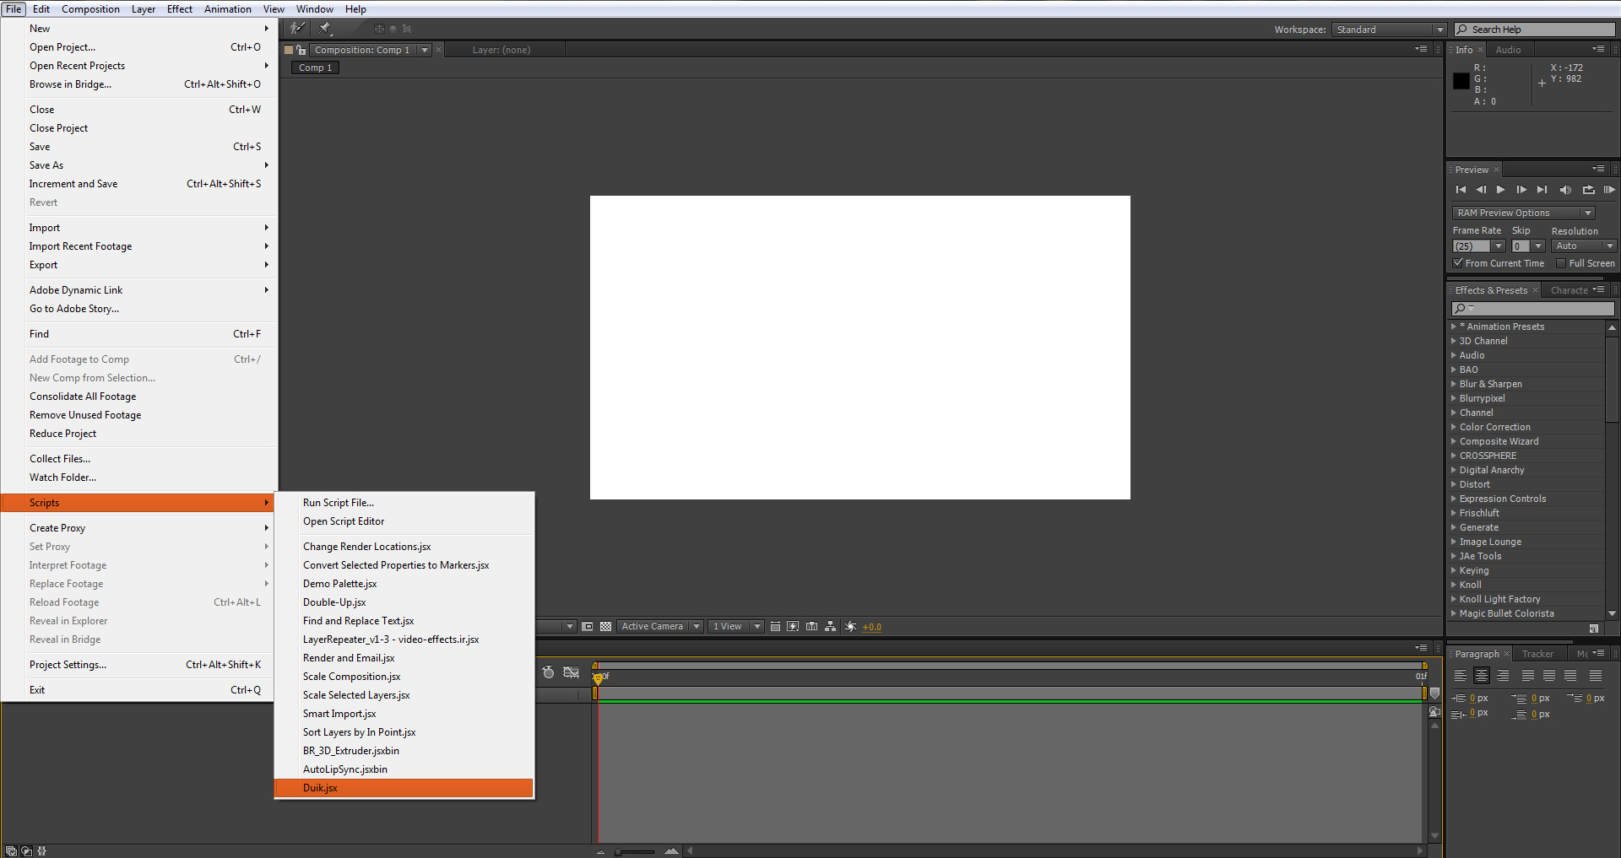Toggle loop option in Preview panel
Viewport: 1621px width, 858px height.
(1588, 190)
